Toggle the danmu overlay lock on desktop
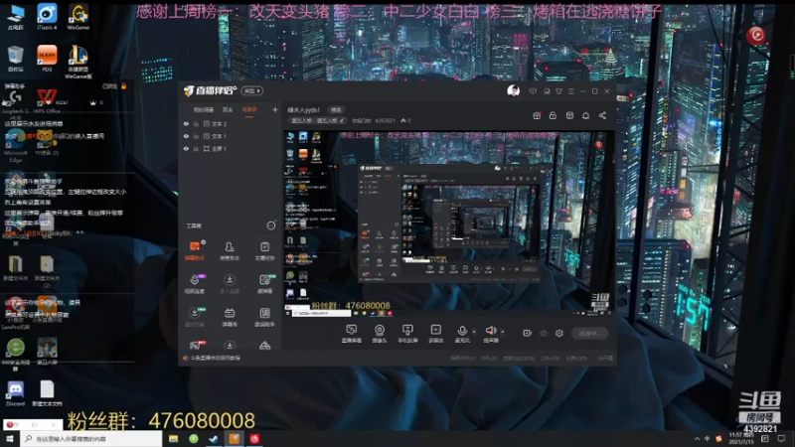 click(x=123, y=86)
